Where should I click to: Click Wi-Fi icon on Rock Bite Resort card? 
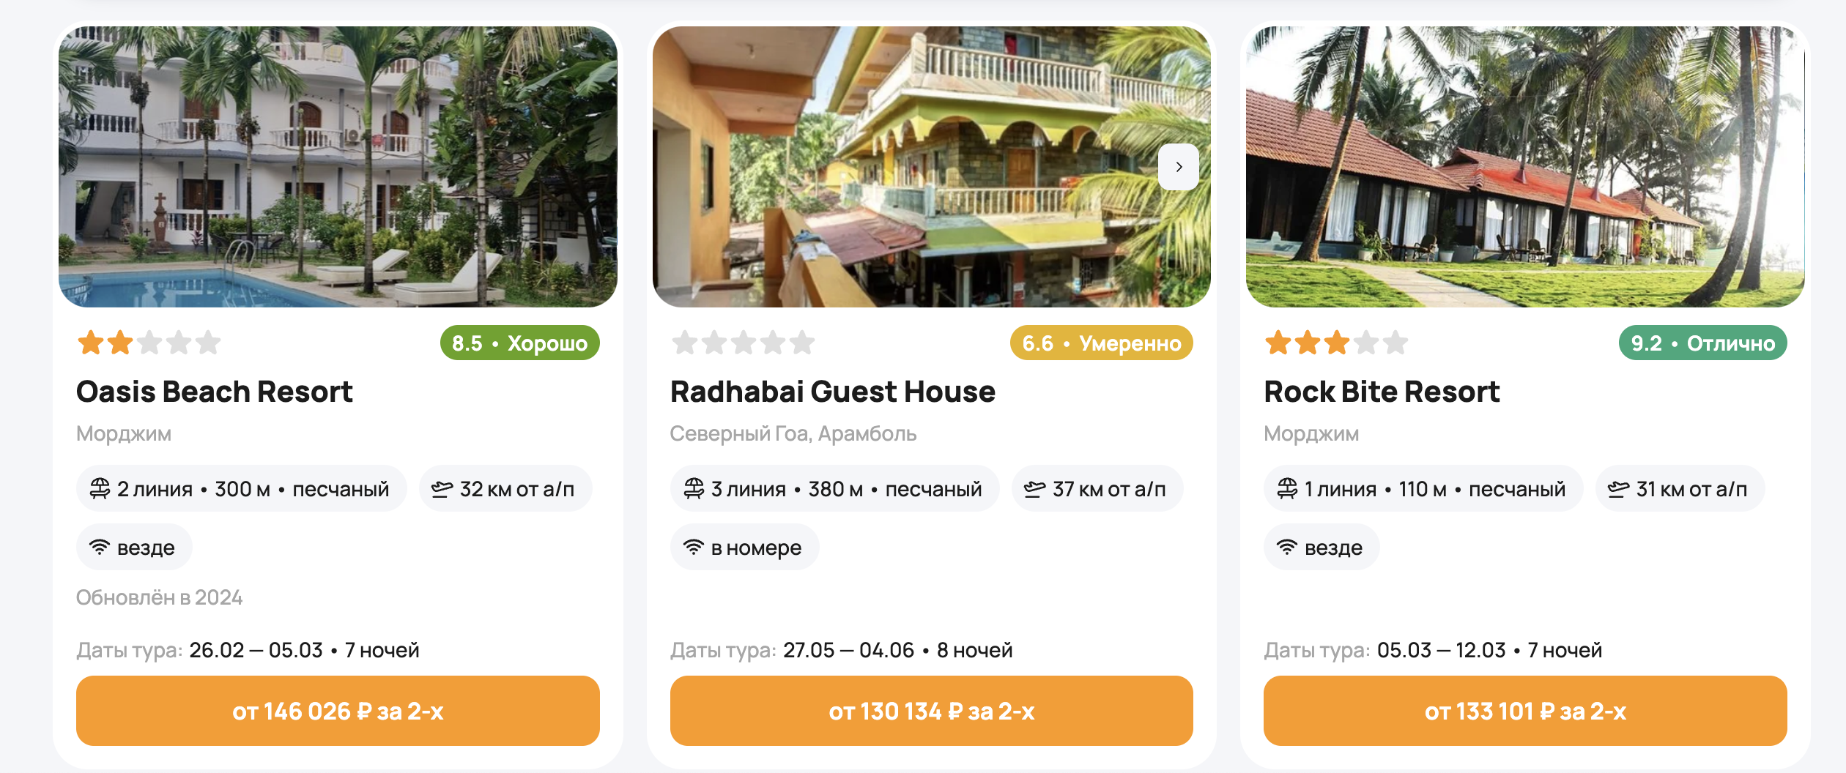1287,548
